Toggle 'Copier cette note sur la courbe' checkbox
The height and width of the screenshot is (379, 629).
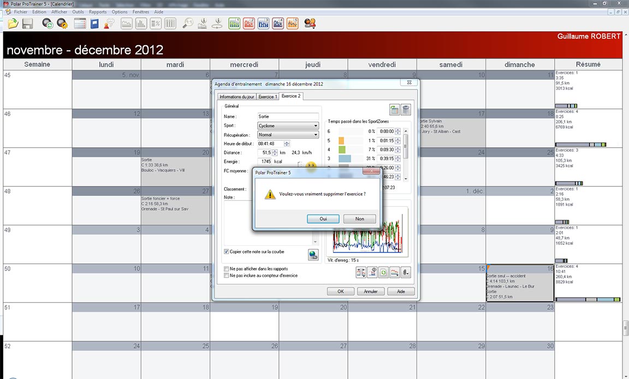tap(226, 251)
